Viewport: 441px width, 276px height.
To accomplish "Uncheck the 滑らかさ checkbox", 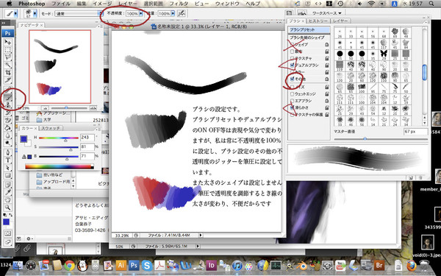I will pos(292,107).
